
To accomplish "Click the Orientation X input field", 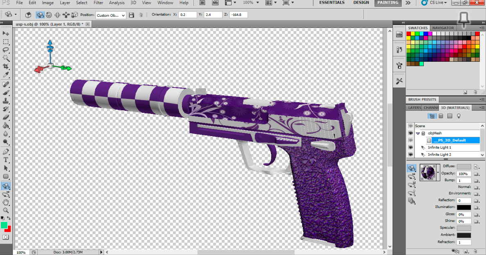I will coord(188,15).
